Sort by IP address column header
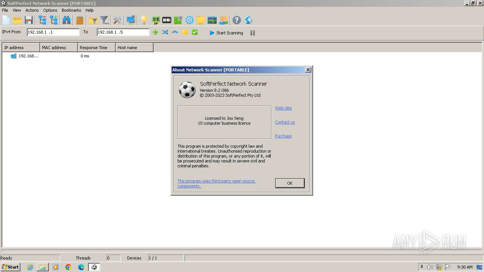Screen dimensions: 484x272 point(21,48)
